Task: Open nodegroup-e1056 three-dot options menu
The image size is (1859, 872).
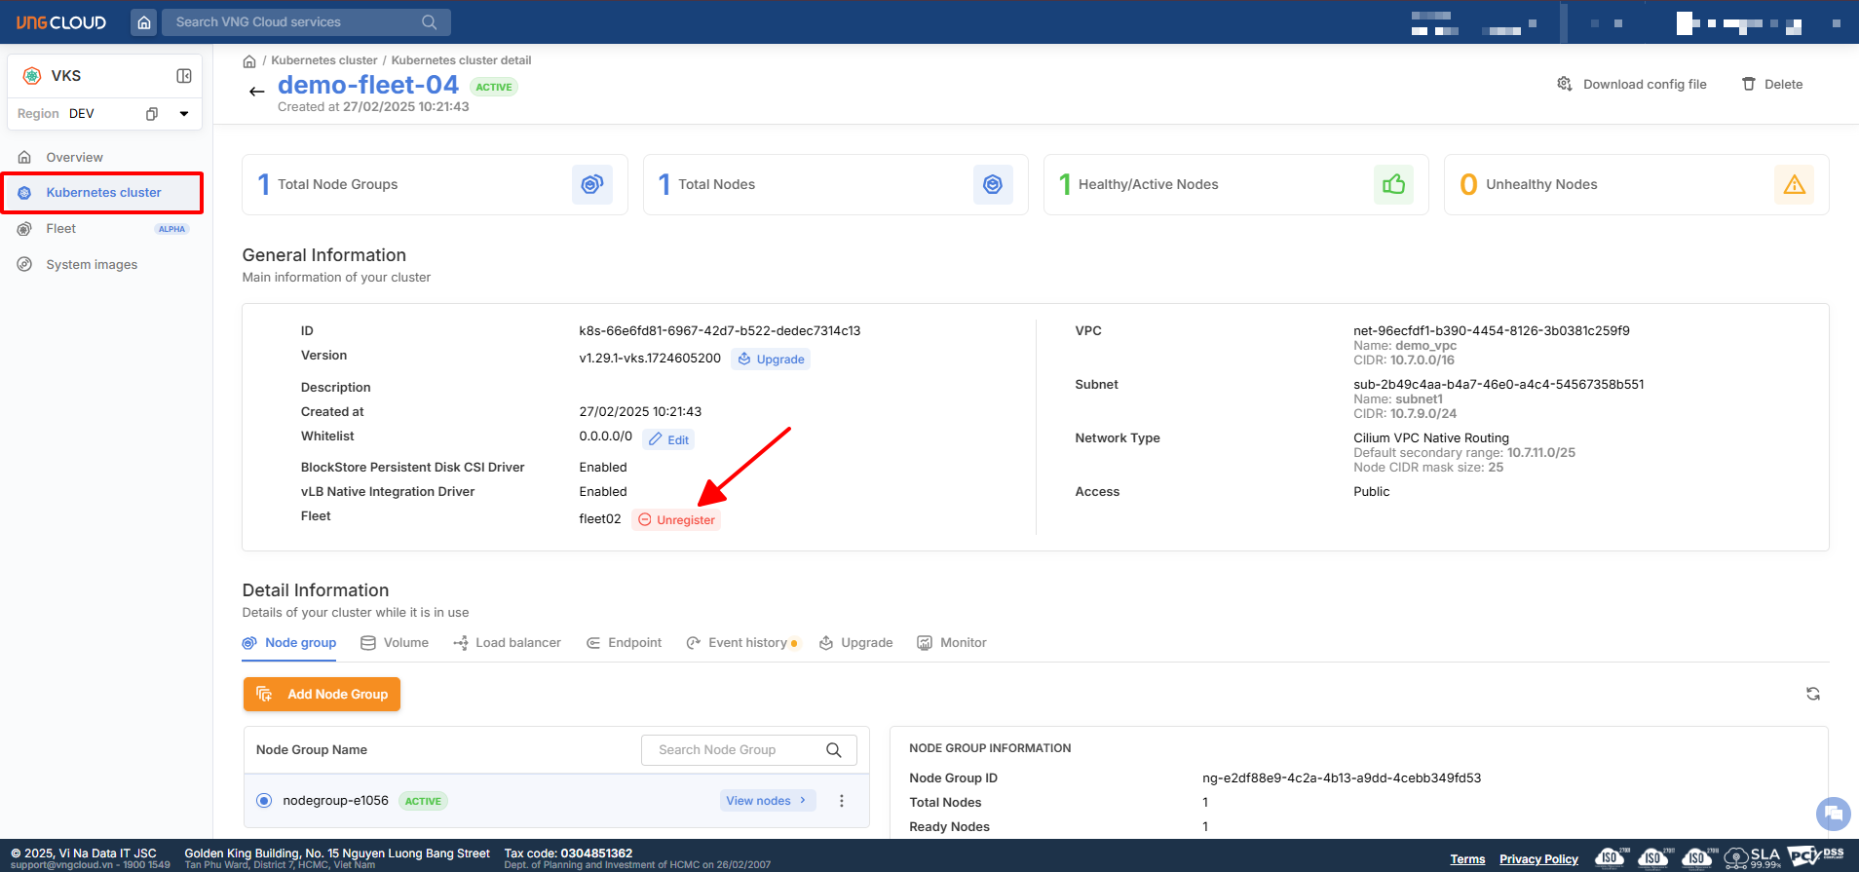Action: [x=842, y=801]
